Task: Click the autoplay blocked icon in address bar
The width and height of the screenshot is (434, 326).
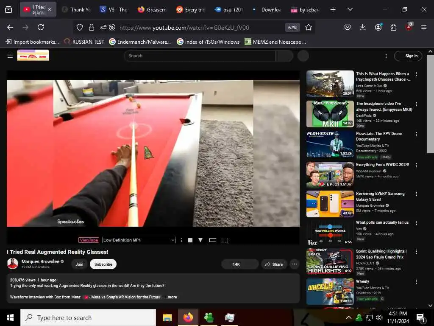Action: coord(112,27)
